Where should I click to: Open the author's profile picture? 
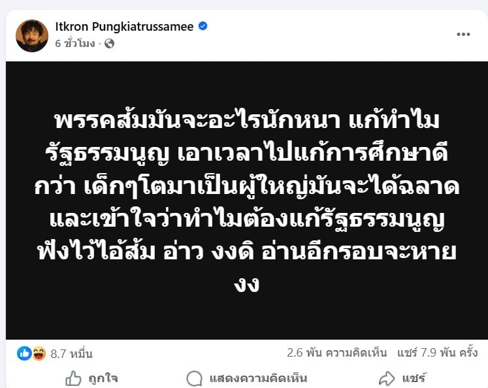[32, 35]
